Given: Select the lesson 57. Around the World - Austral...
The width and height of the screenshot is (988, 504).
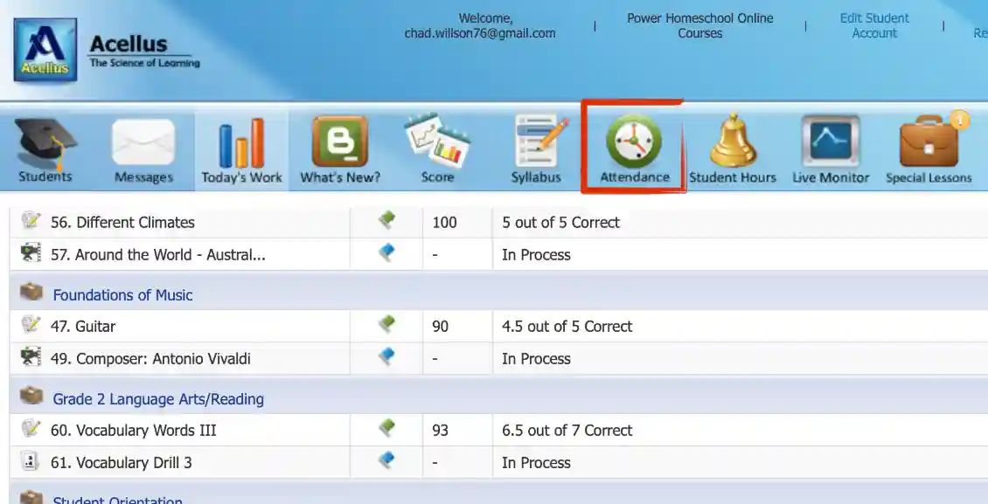Looking at the screenshot, I should coord(158,255).
